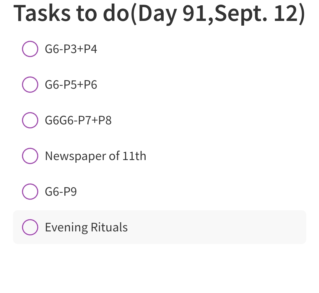Select the G6-P5+P6 task label
The image size is (319, 293).
click(71, 85)
